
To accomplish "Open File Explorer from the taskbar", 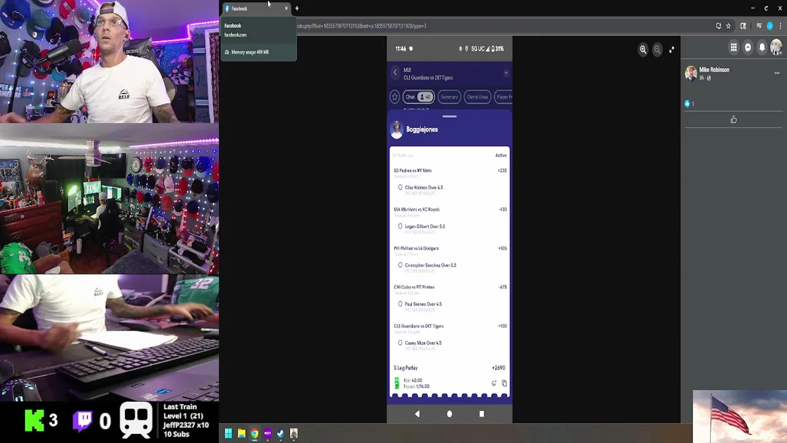I will tap(241, 434).
